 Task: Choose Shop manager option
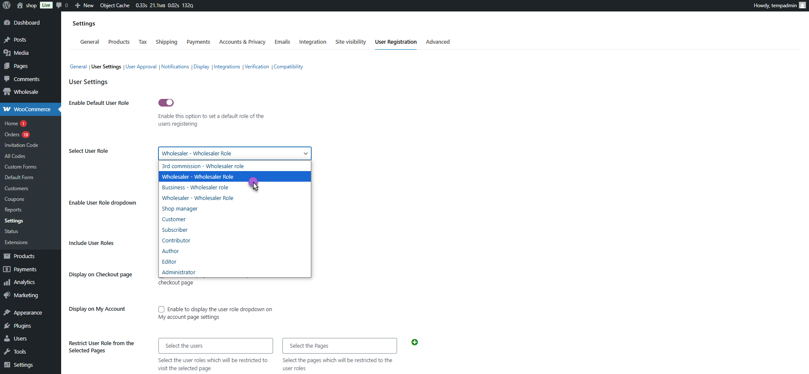[x=235, y=208]
